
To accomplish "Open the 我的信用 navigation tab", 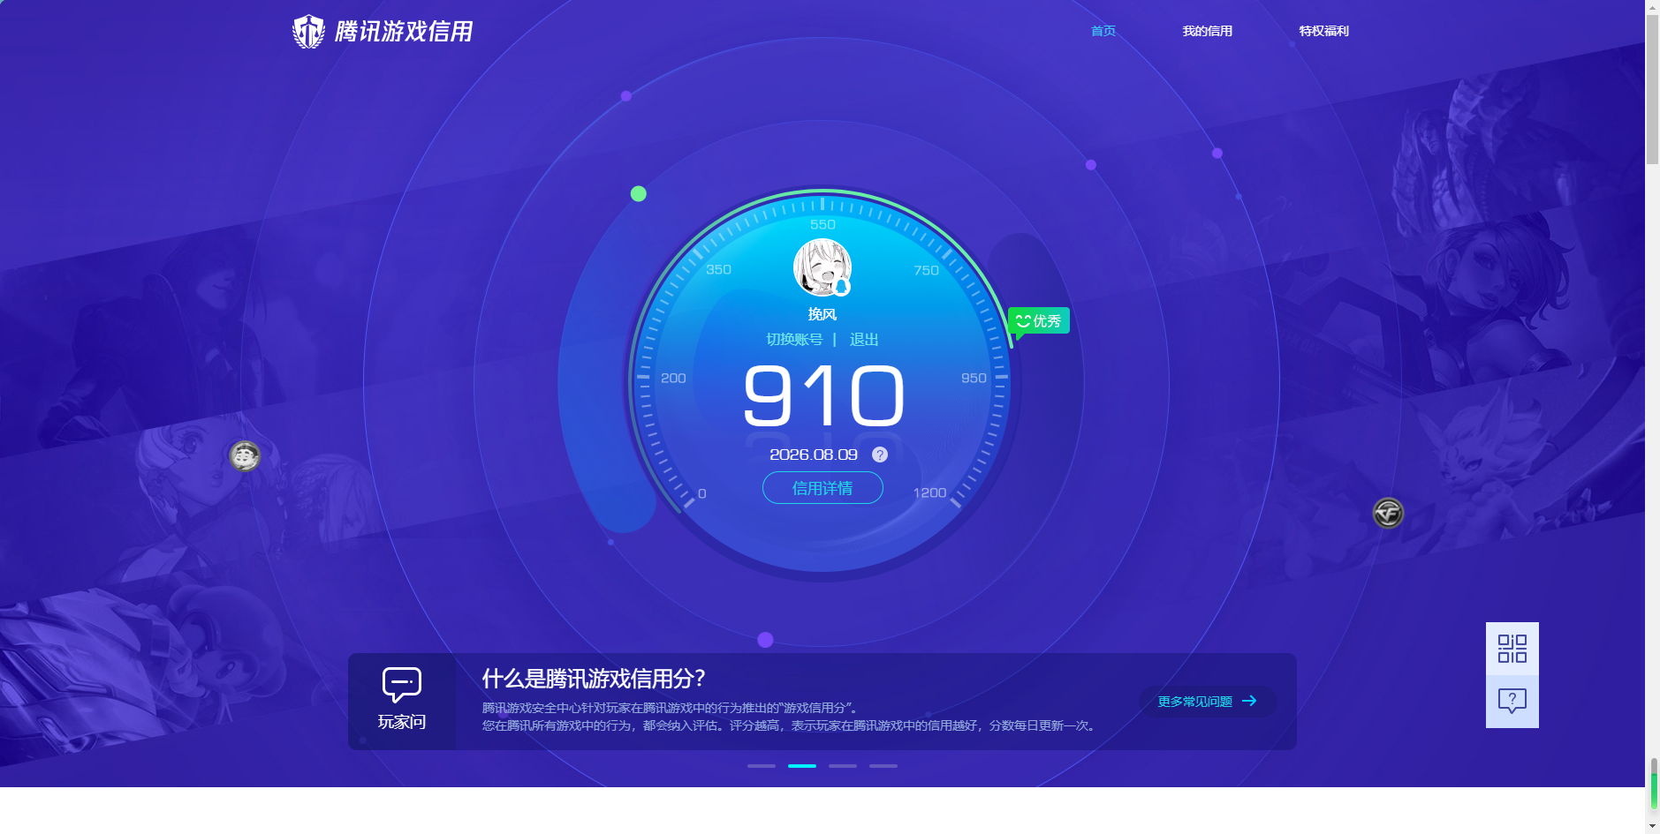I will [x=1207, y=31].
